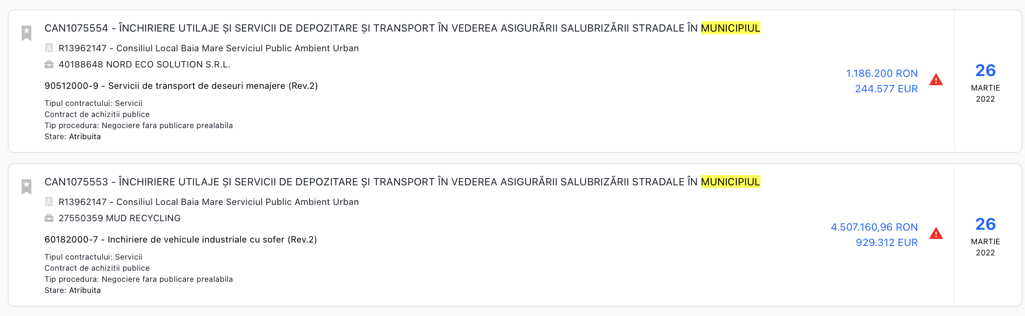This screenshot has height=316, width=1025.
Task: Bookmark contract CAN1075553 with star icon
Action: pyautogui.click(x=27, y=187)
